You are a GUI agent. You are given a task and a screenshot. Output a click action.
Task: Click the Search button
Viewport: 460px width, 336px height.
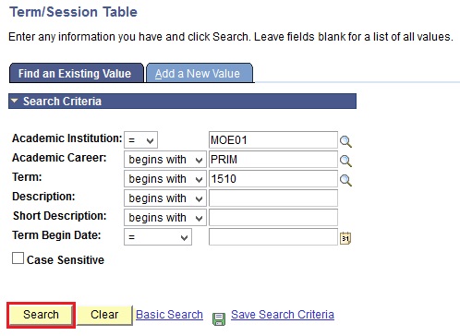click(41, 315)
